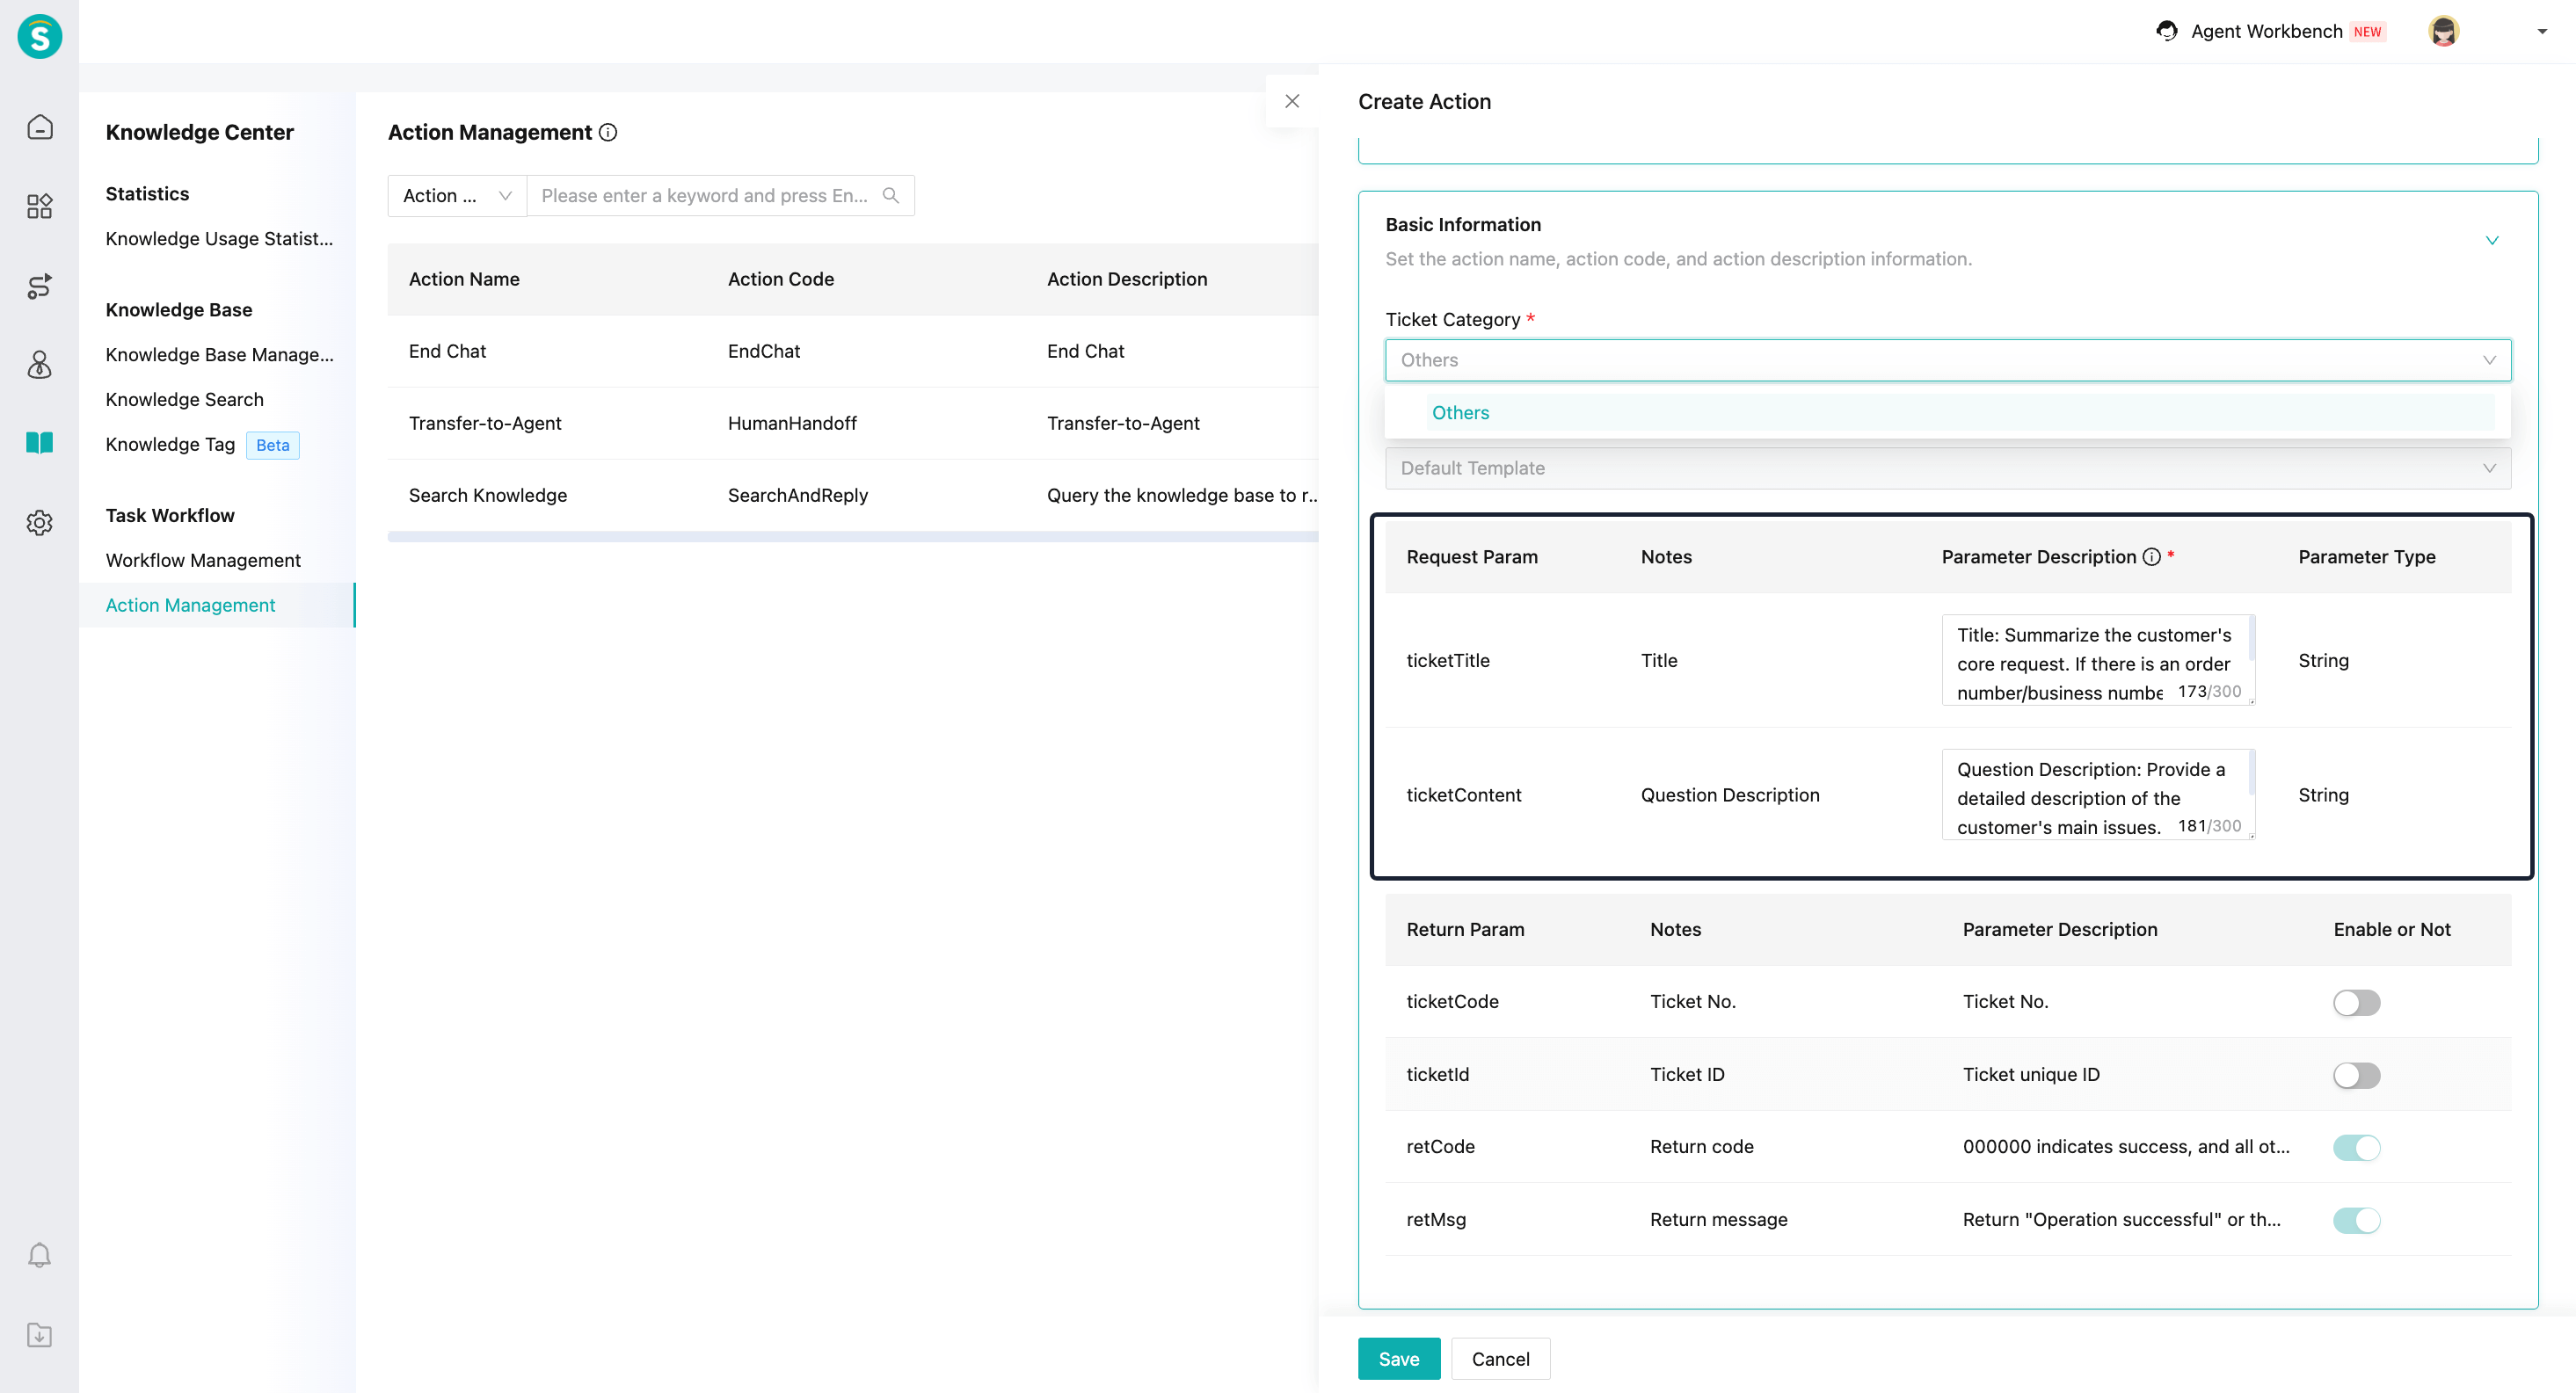Enable the ticketId return param toggle

point(2356,1075)
